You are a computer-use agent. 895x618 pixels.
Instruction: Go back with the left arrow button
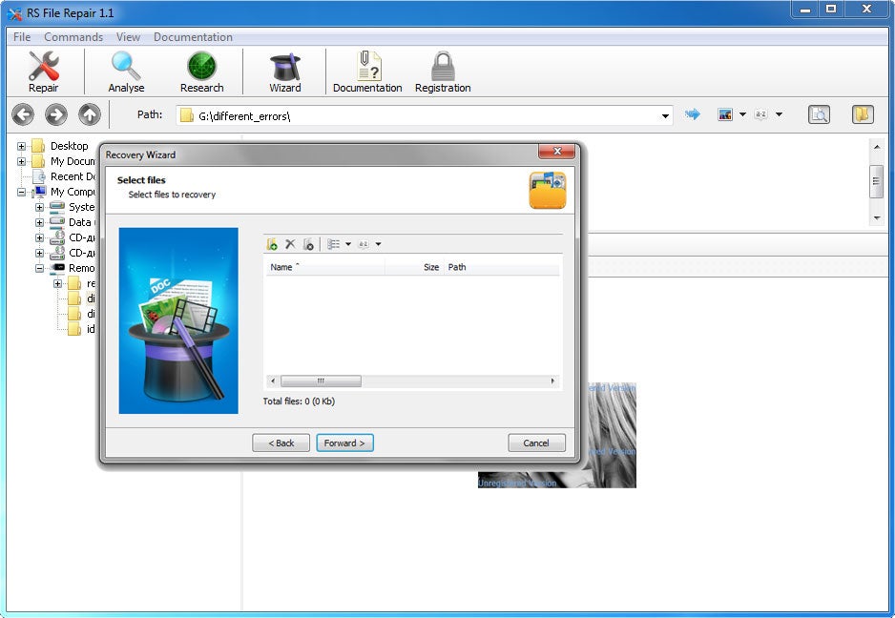pyautogui.click(x=23, y=114)
